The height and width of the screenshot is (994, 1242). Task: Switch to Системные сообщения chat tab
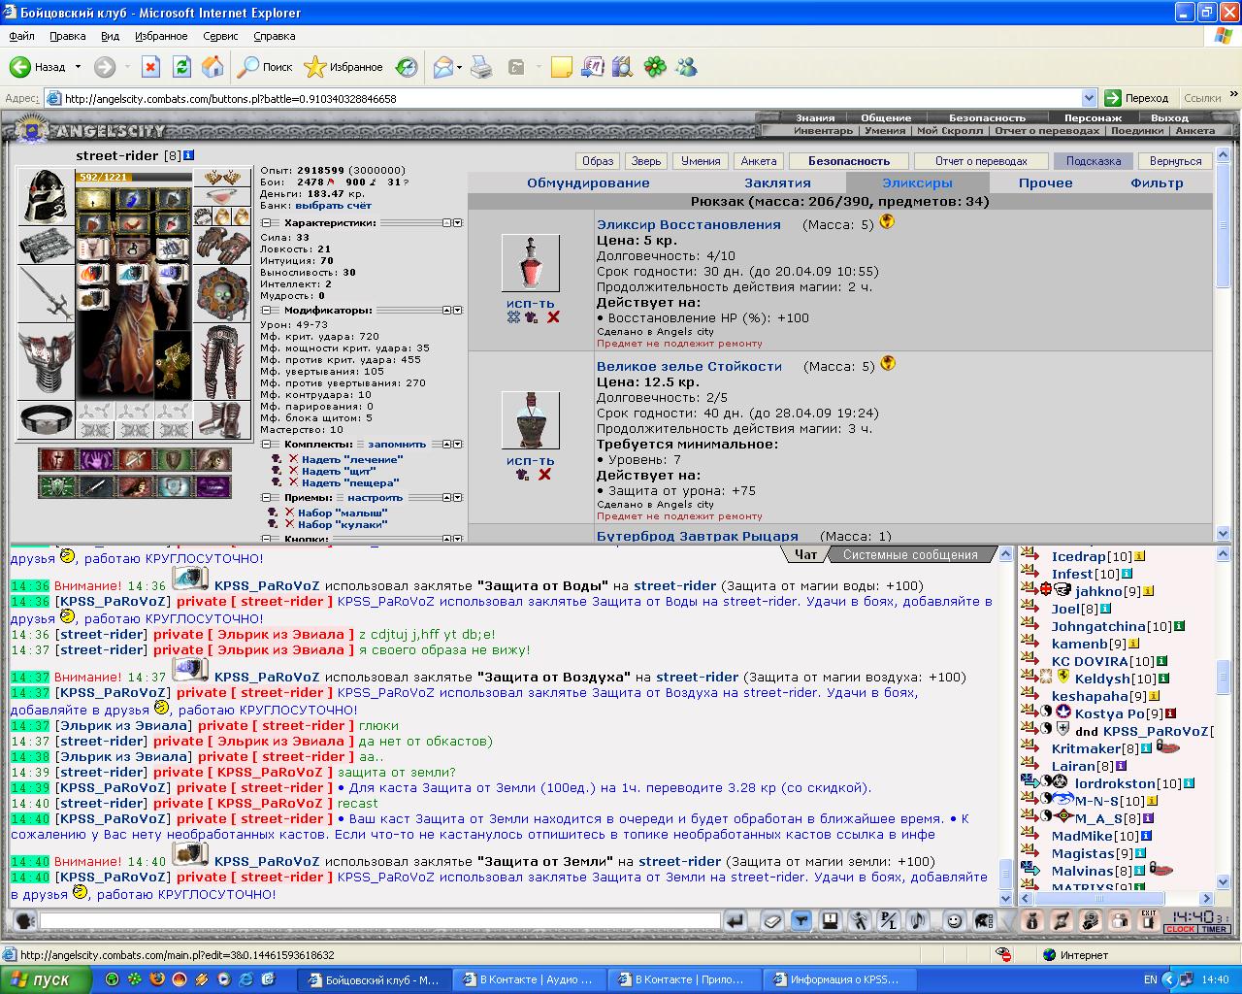[x=910, y=555]
